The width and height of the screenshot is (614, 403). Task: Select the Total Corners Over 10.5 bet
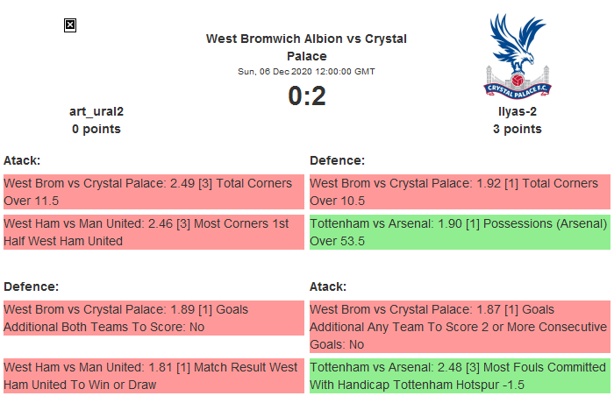coord(460,193)
